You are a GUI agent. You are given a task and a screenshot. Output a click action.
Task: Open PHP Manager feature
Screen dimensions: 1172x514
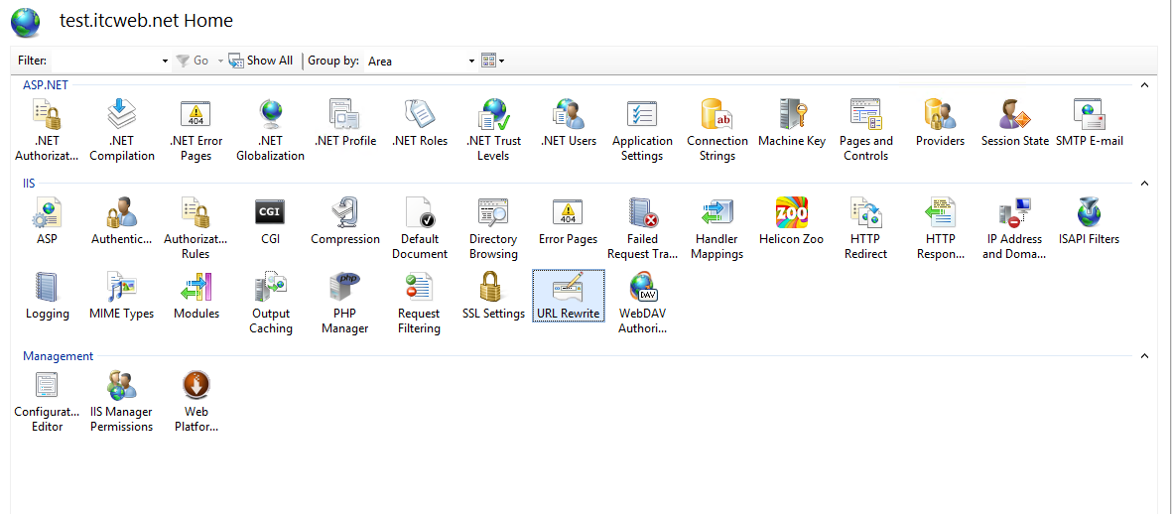[344, 304]
